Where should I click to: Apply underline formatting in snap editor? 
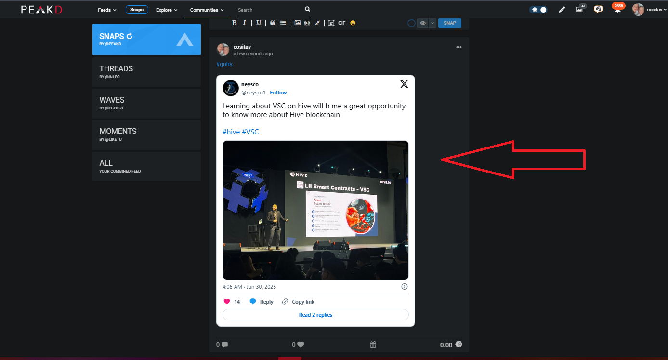[259, 23]
